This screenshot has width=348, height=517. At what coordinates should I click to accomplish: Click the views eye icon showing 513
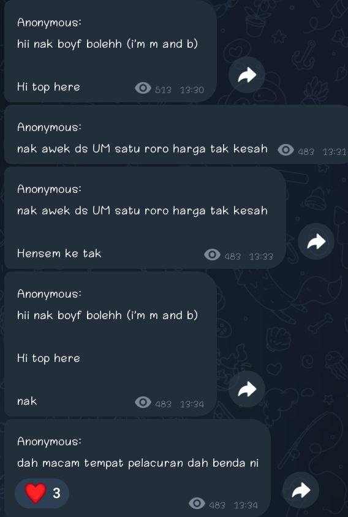tap(143, 88)
